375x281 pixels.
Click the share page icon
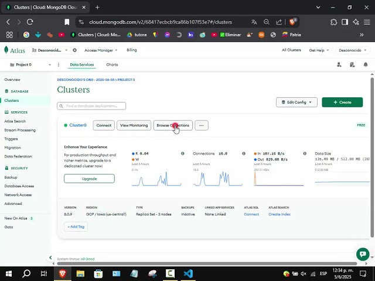279,22
